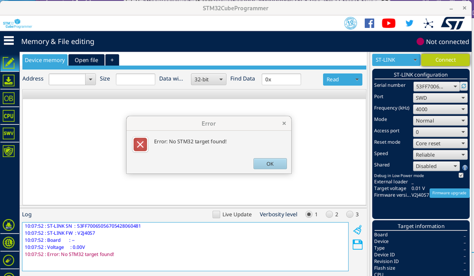
Task: Click the Target voltage 0.01 V value
Action: pyautogui.click(x=418, y=188)
